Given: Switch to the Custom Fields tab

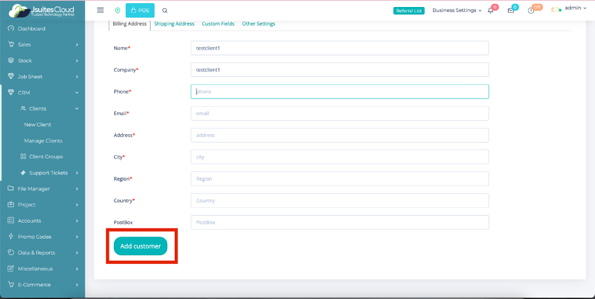Looking at the screenshot, I should (218, 24).
